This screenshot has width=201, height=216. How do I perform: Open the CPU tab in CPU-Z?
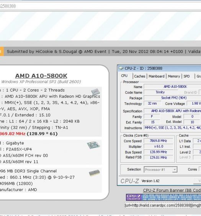(124, 76)
